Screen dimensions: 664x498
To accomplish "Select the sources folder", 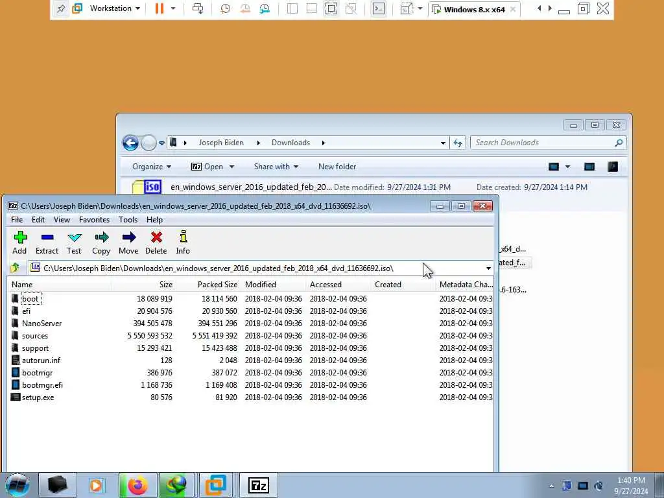I will click(35, 336).
